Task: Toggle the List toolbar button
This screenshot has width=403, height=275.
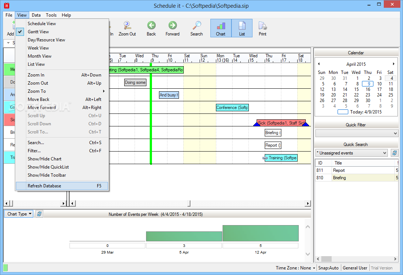Action: tap(242, 28)
